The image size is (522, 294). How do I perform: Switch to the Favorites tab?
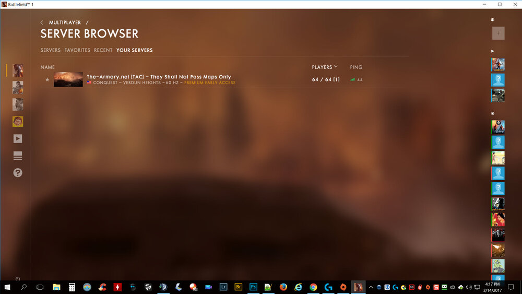coord(77,50)
